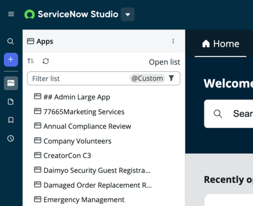The height and width of the screenshot is (206, 253).
Task: Click the icon beside Company Volunteers
Action: 38,141
